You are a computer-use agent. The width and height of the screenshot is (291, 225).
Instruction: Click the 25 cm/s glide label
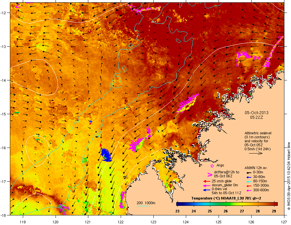pyautogui.click(x=222, y=181)
